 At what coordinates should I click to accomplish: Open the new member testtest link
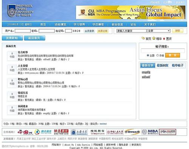(103, 124)
